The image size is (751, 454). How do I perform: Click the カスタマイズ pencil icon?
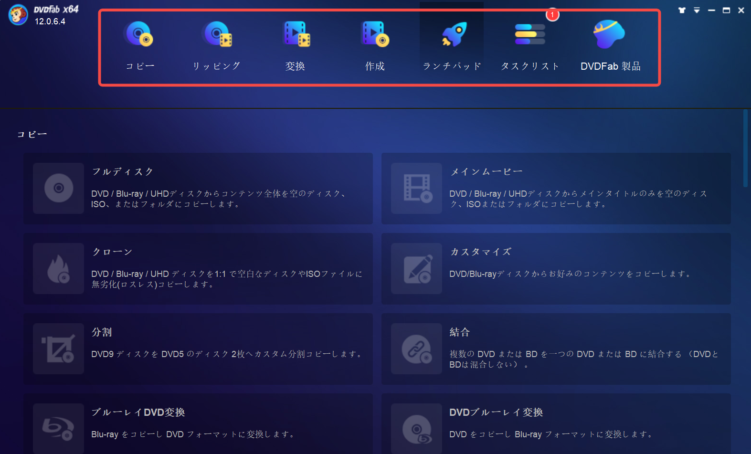click(417, 268)
